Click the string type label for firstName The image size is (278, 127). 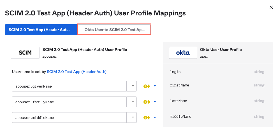pyautogui.click(x=259, y=85)
